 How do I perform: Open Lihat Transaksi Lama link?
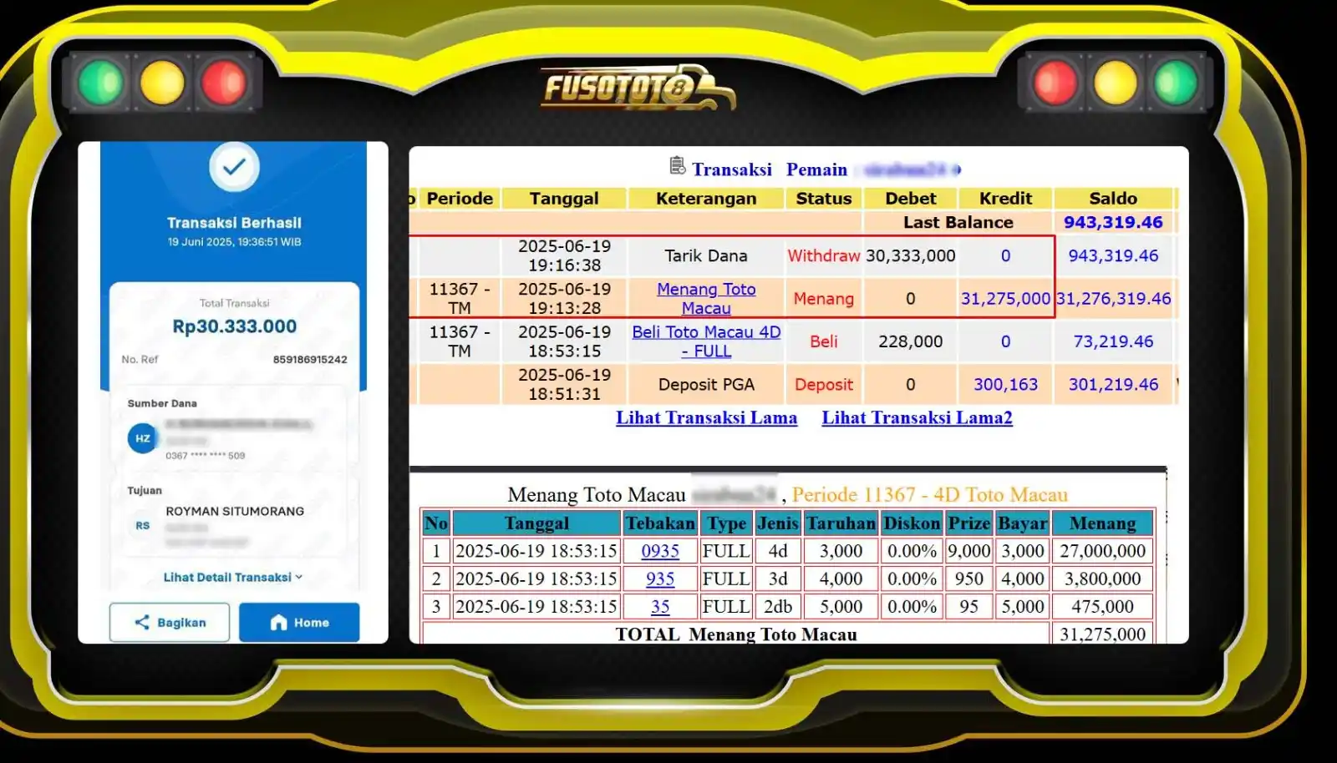[706, 418]
